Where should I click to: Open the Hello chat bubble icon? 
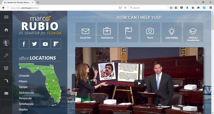pos(199,8)
